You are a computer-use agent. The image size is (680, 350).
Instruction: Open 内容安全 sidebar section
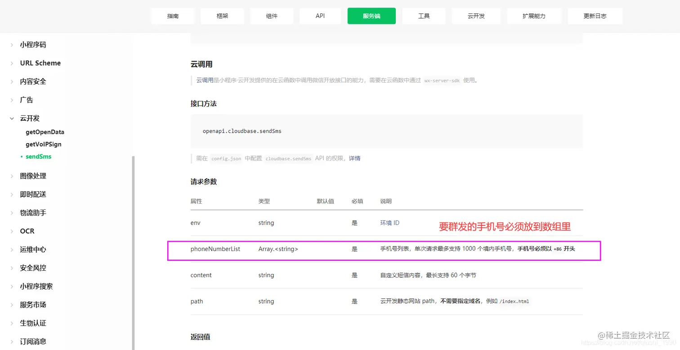coord(33,82)
